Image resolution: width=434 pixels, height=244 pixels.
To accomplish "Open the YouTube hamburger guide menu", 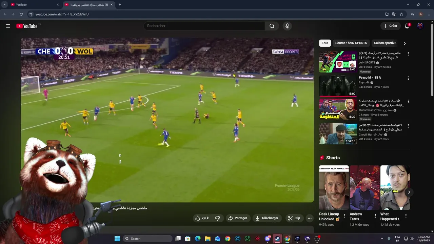I will click(x=8, y=26).
